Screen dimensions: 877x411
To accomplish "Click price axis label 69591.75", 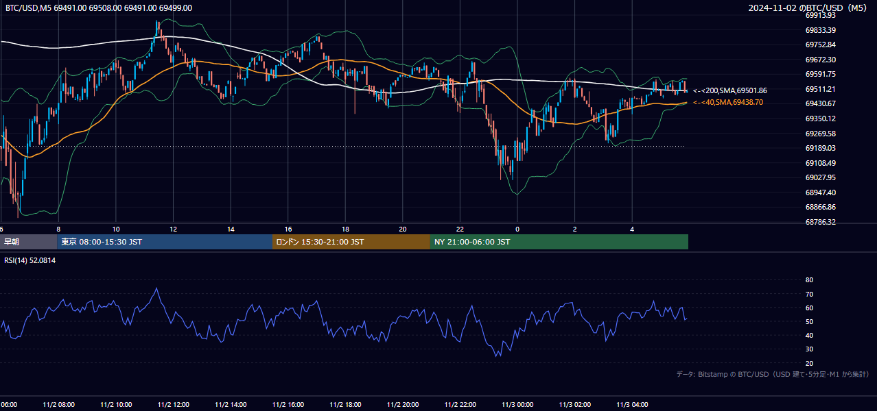I will click(x=820, y=74).
